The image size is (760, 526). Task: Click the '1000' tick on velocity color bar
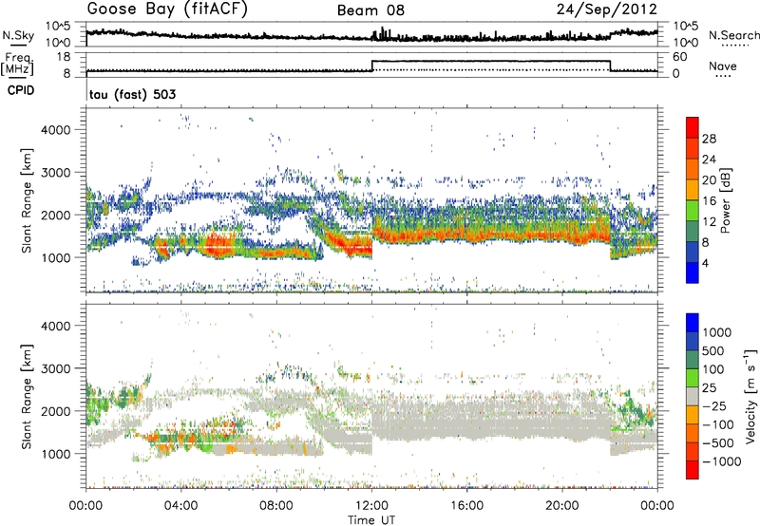pyautogui.click(x=717, y=332)
